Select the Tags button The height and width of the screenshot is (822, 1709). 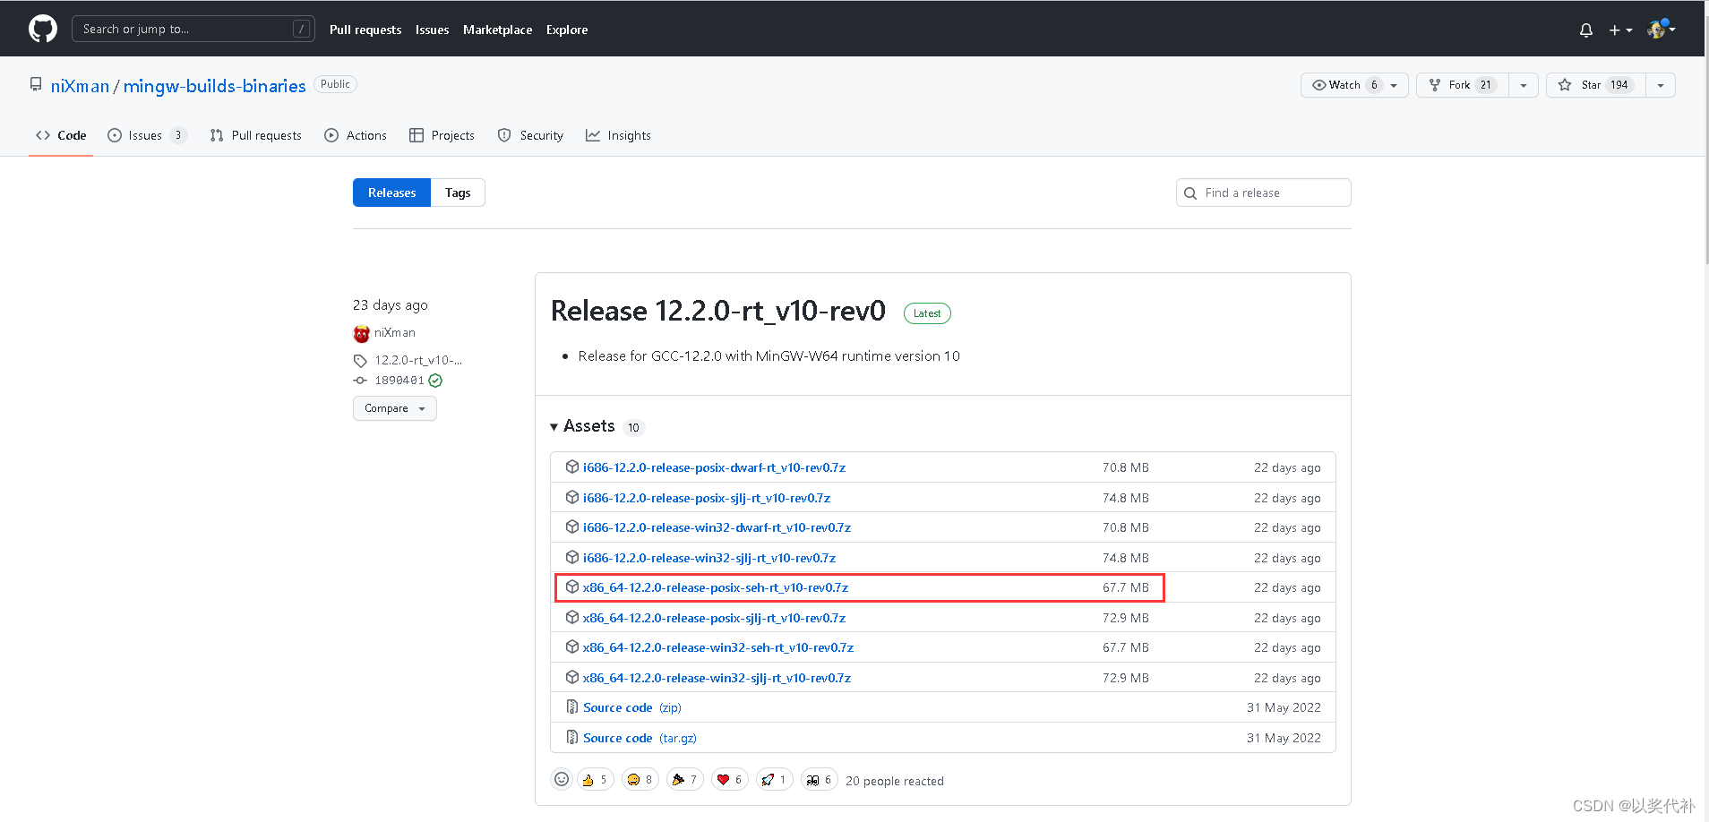pos(458,193)
